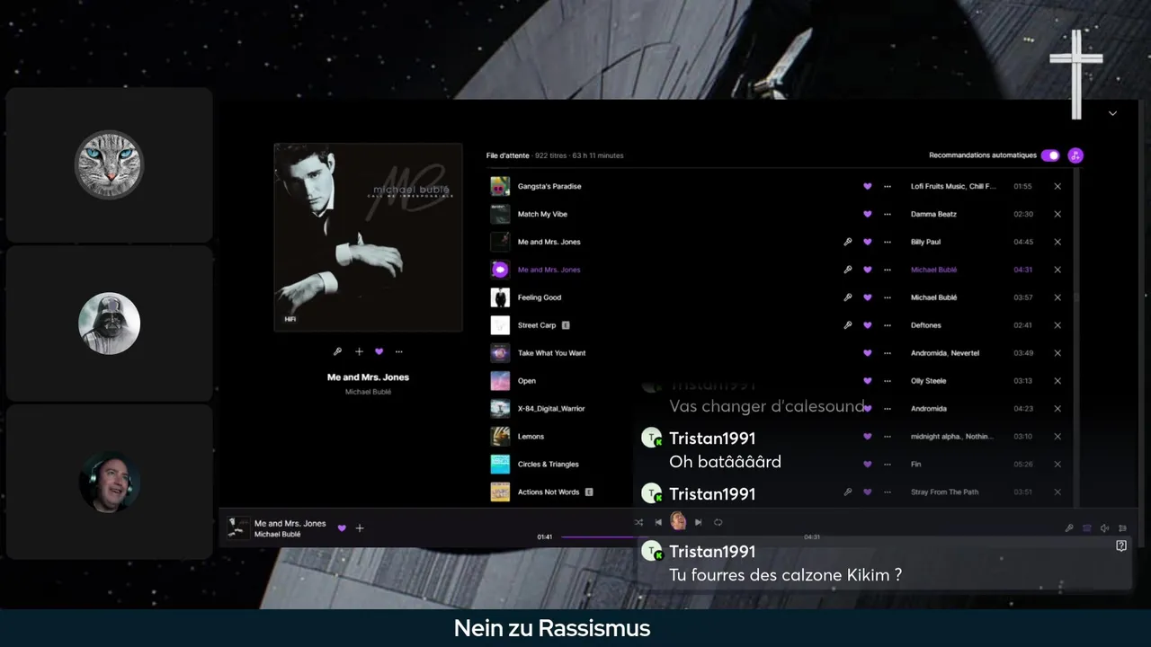Toggle favorite heart on Open
1151x647 pixels.
coord(868,381)
